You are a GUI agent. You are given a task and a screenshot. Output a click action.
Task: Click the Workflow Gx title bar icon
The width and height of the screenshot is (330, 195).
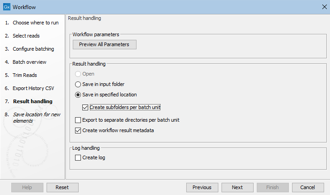click(x=6, y=7)
